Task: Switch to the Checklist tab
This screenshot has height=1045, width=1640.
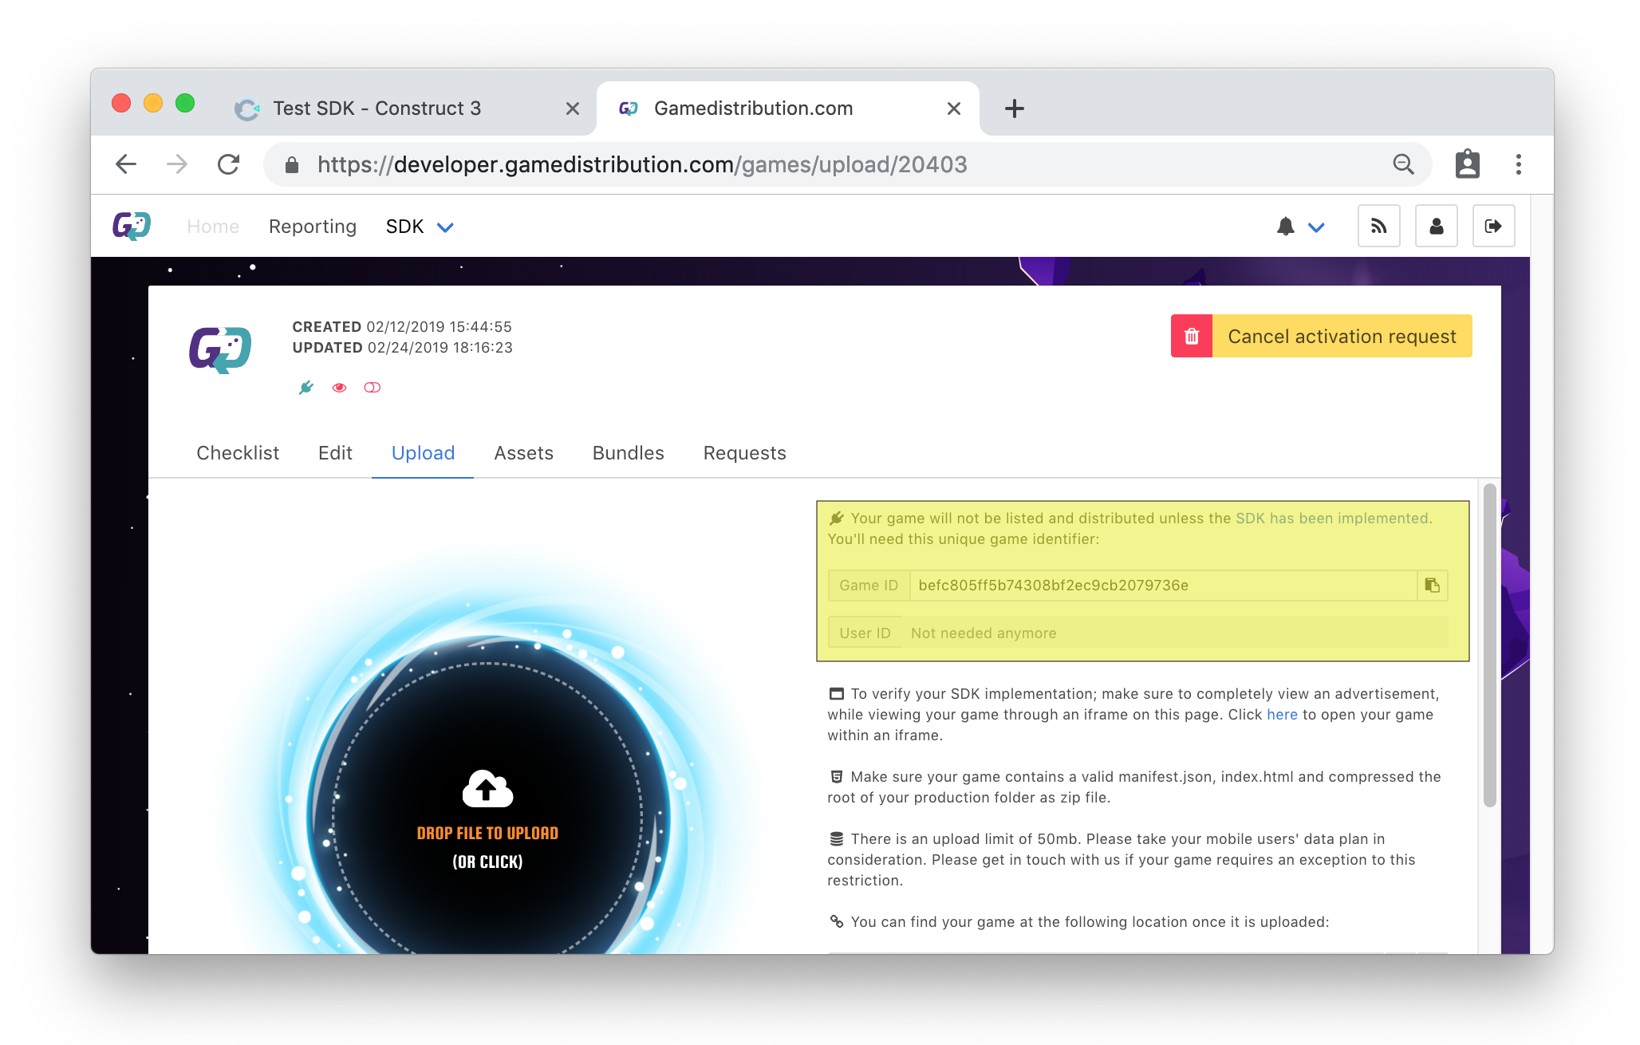Action: pyautogui.click(x=238, y=453)
